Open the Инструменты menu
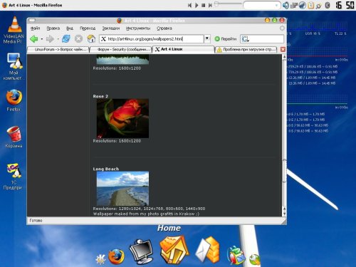Viewport: 356px width, 267px height. click(138, 28)
